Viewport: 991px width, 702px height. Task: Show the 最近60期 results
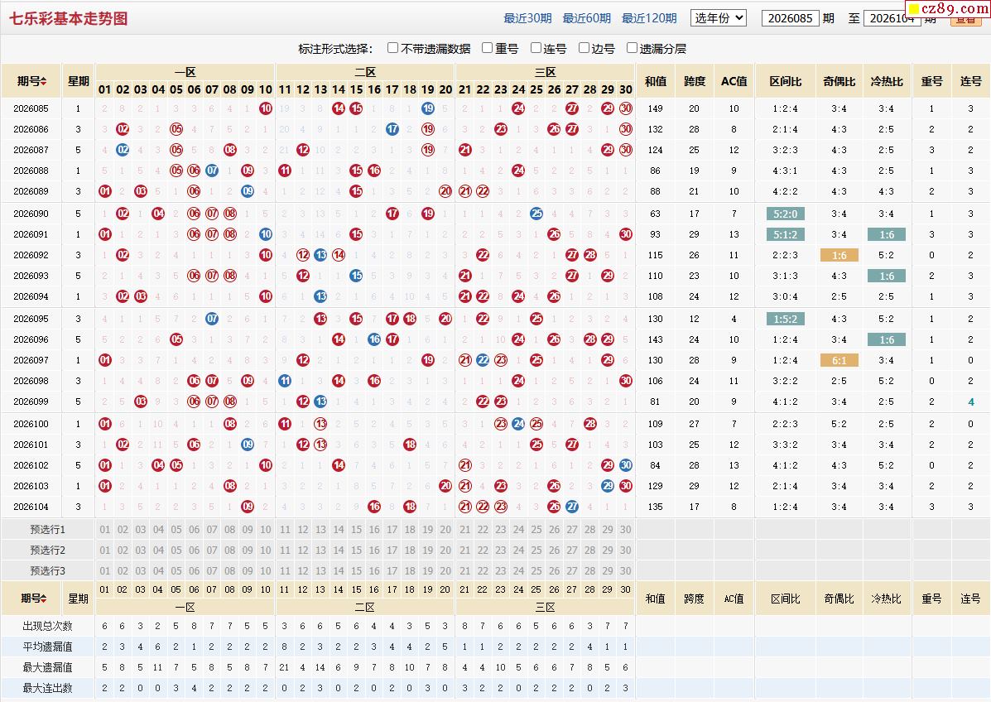click(586, 18)
